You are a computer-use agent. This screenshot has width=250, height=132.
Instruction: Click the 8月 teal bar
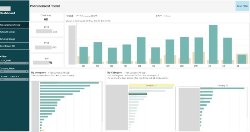point(141,50)
